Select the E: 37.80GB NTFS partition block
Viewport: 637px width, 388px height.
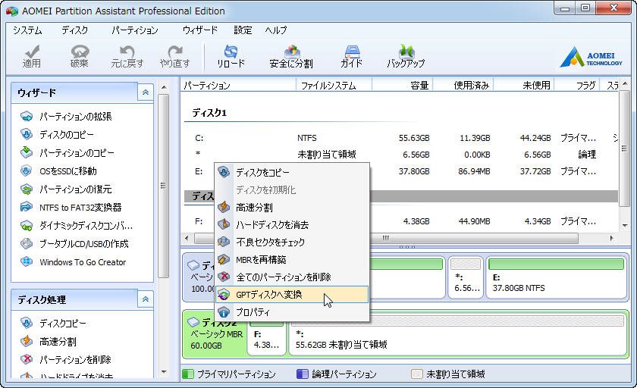point(556,277)
